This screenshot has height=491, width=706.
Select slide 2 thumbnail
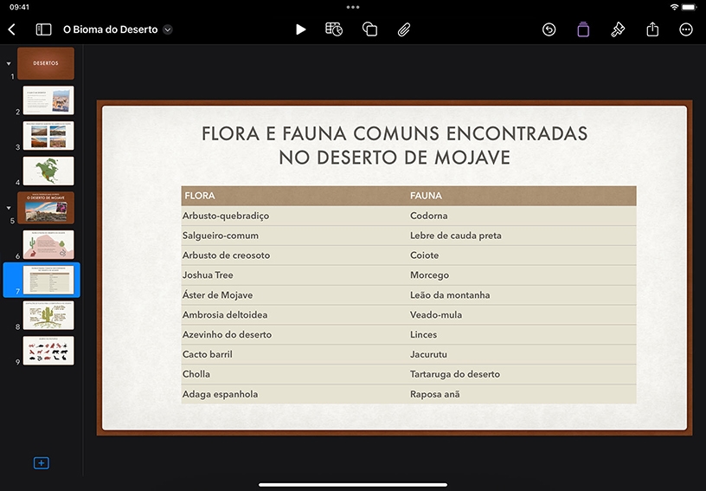pos(48,100)
